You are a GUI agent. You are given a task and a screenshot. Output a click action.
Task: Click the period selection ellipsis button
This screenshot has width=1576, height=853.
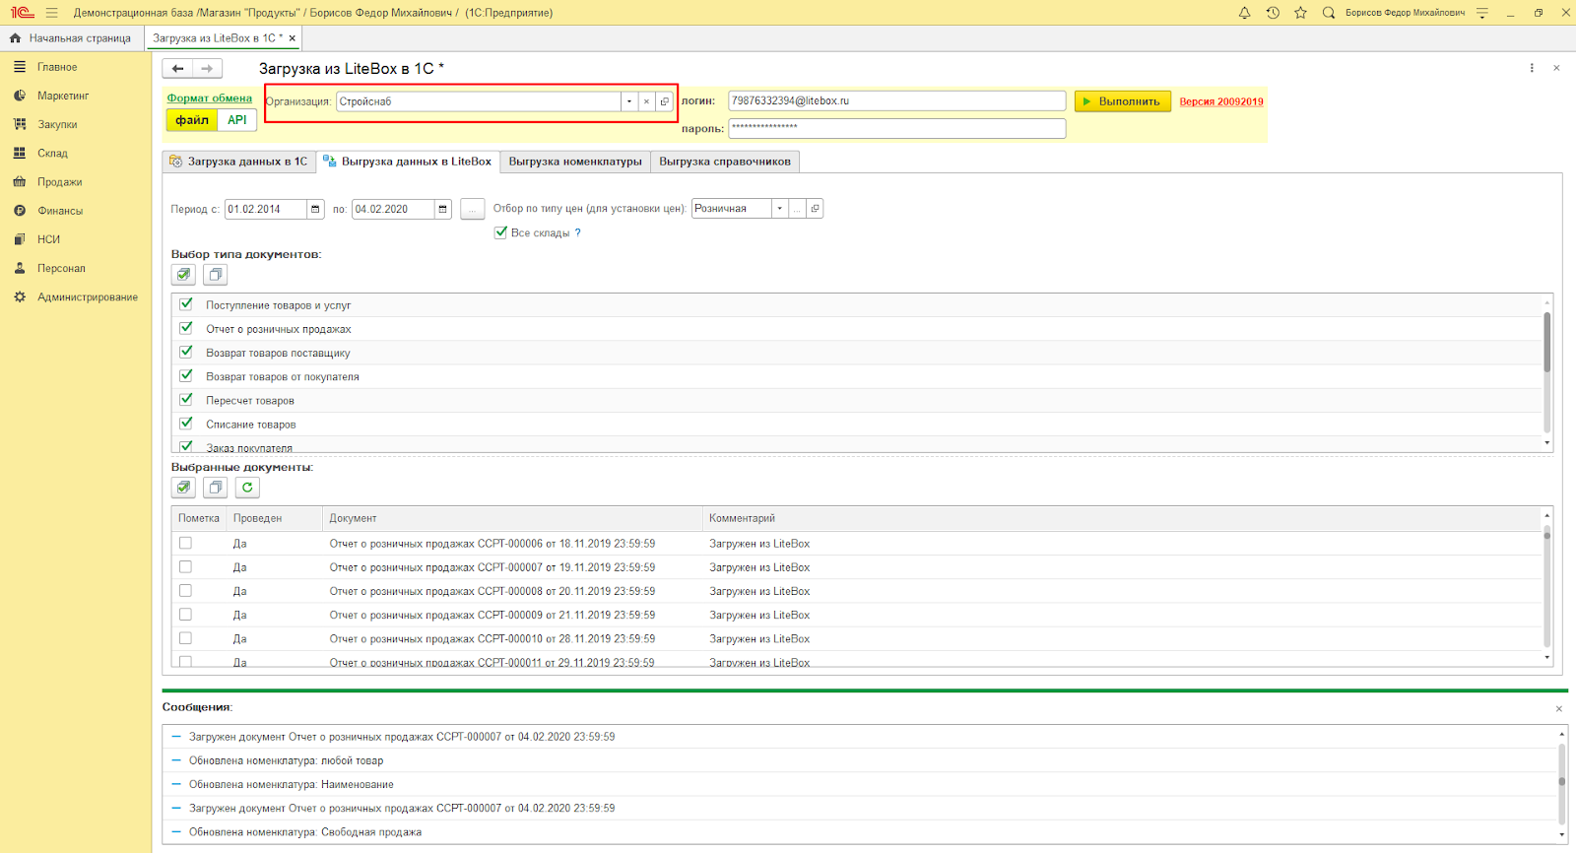click(x=472, y=209)
